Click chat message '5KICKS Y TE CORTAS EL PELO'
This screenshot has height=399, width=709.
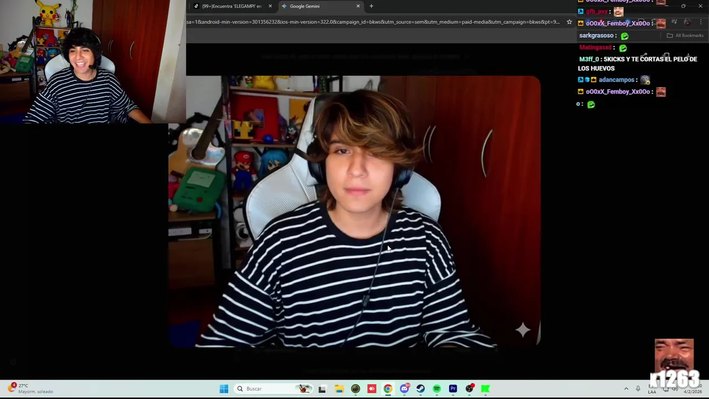[638, 64]
